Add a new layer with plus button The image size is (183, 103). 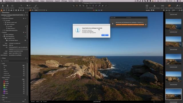46,10
